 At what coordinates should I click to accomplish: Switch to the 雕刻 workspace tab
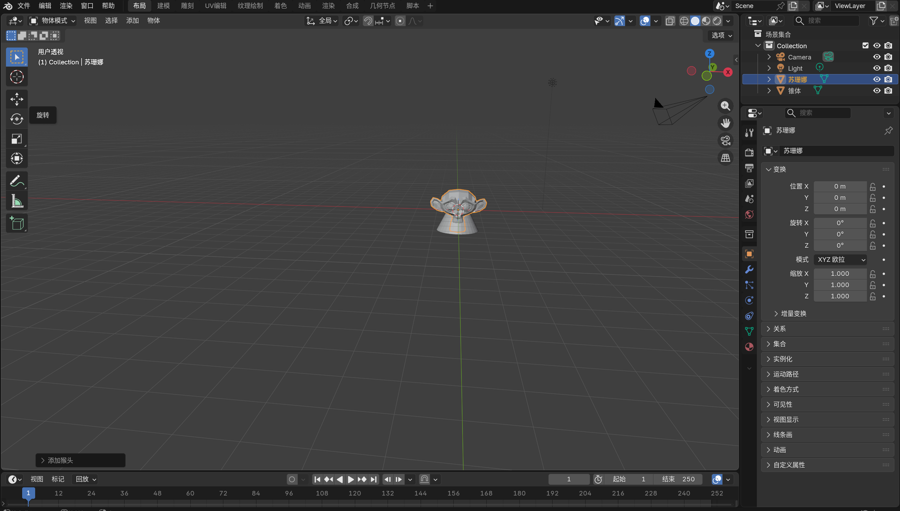[x=187, y=6]
